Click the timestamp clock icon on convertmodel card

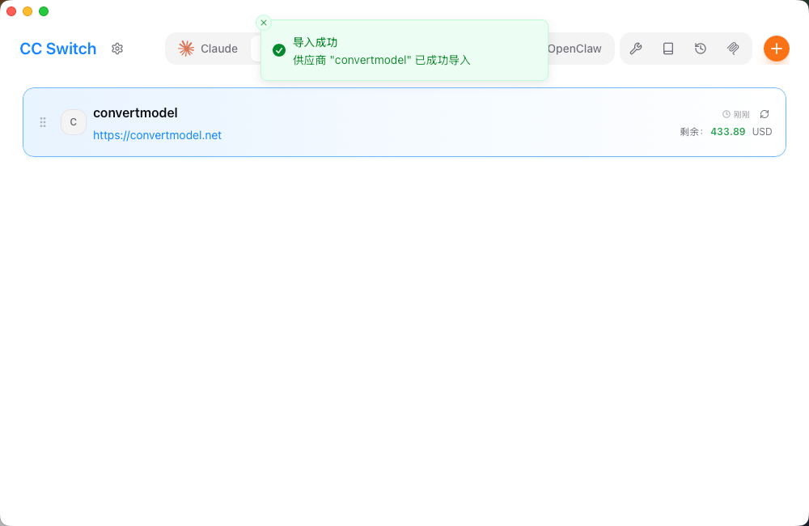[726, 113]
